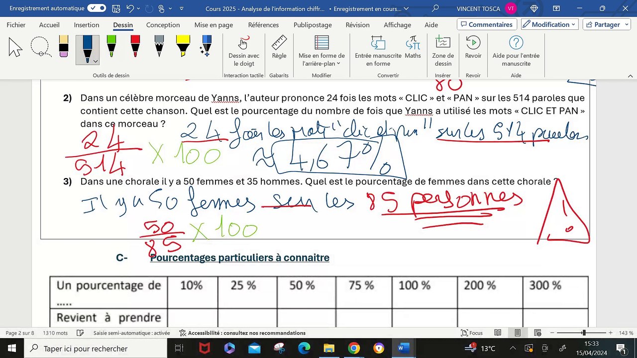Collapse the ribbon with the chevron
The width and height of the screenshot is (637, 358).
tap(631, 76)
